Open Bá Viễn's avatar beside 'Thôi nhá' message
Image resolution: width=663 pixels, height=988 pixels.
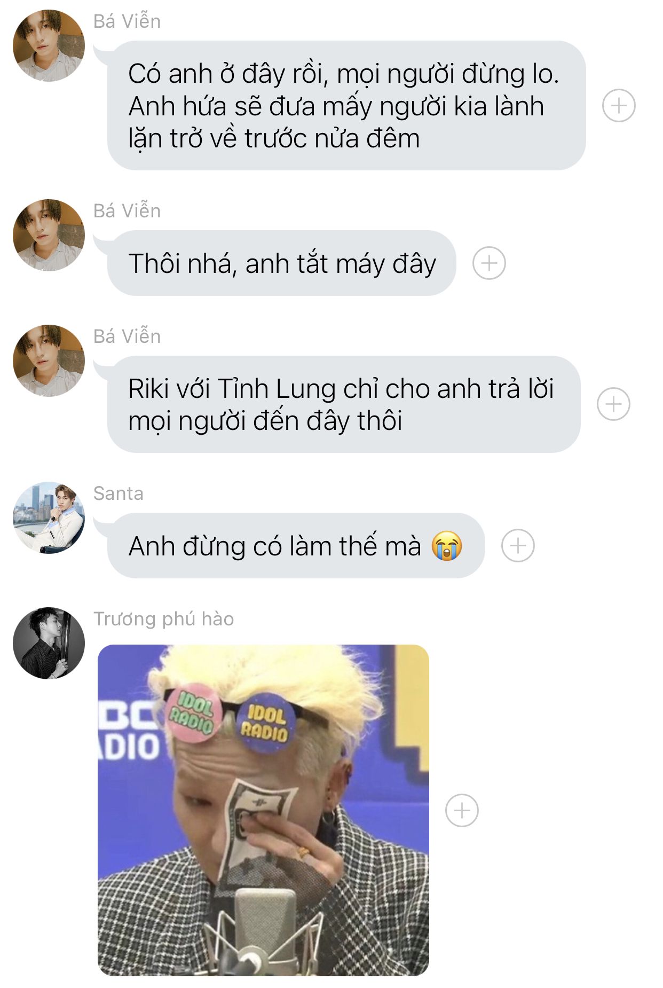coord(49,235)
